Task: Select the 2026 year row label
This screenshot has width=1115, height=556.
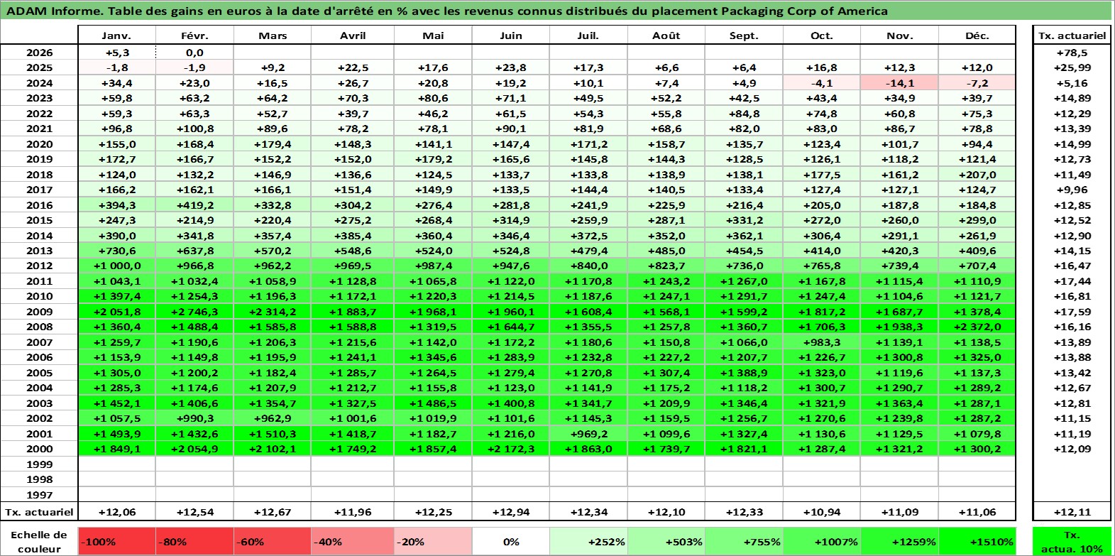Action: click(39, 53)
